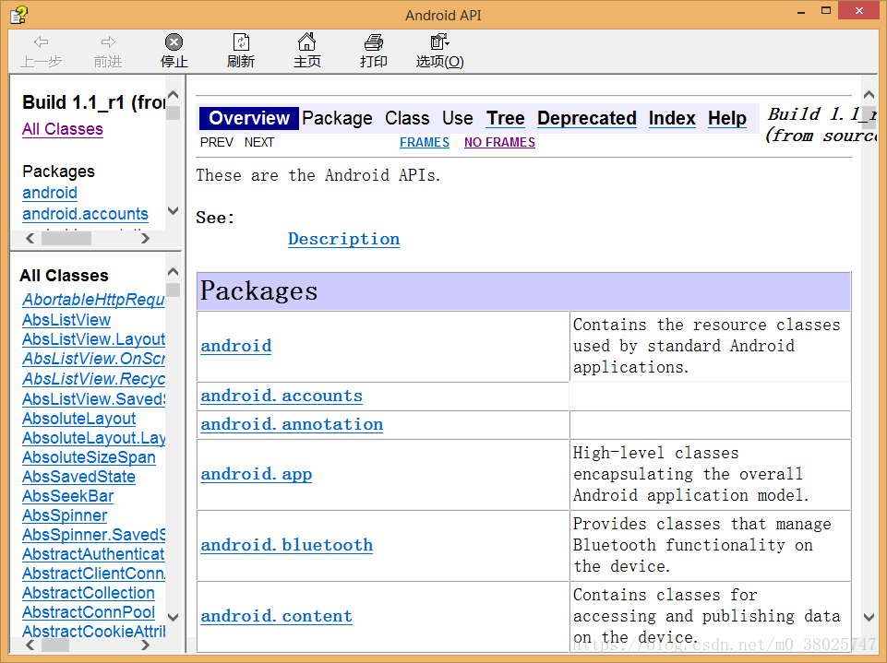
Task: Open the Index navigation tab
Action: (x=672, y=118)
